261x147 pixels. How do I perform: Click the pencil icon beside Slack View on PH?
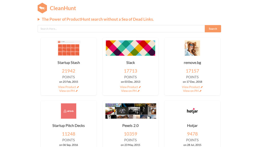click(x=139, y=91)
